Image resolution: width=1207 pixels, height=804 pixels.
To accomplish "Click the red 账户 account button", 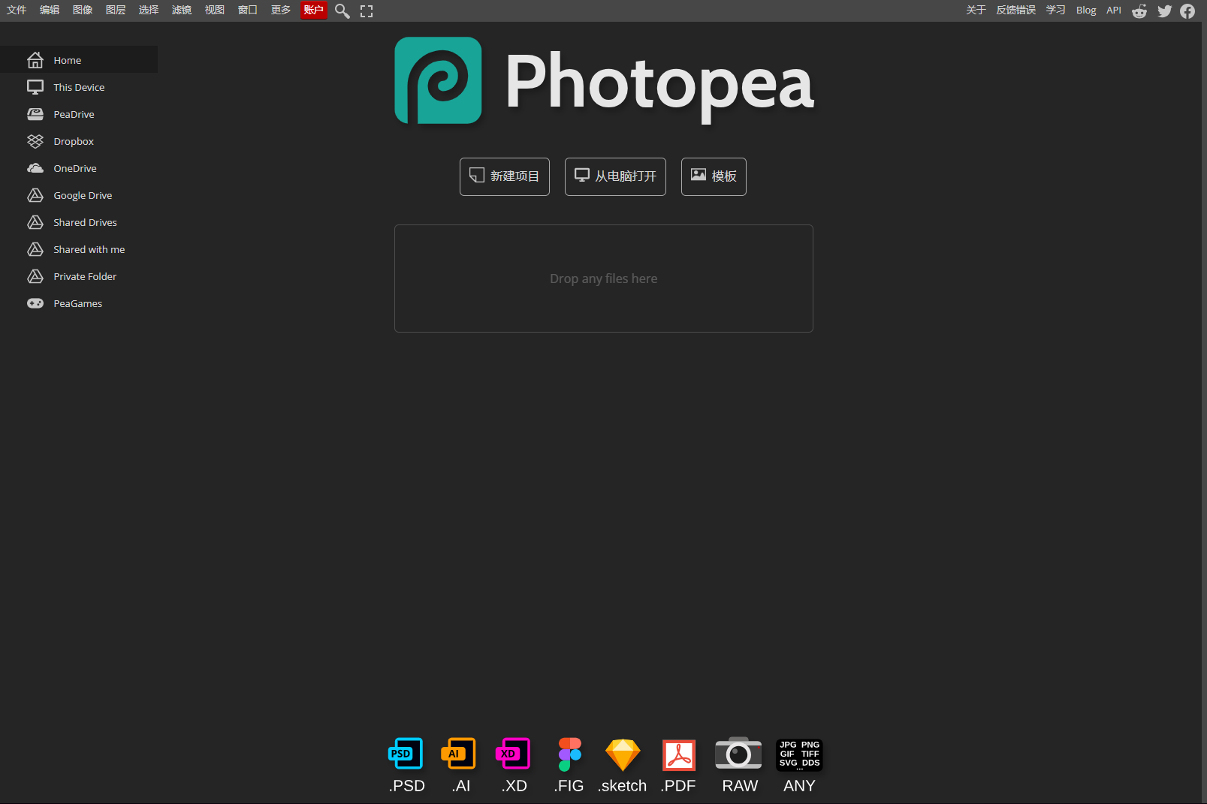I will (x=314, y=10).
